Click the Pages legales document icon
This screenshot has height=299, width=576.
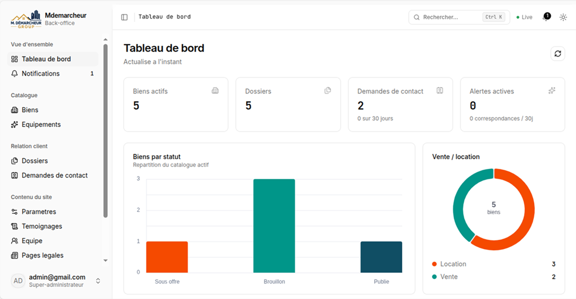click(x=15, y=255)
